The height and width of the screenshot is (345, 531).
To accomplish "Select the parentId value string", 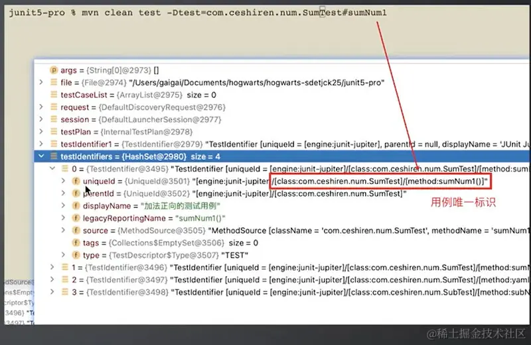I will pos(299,193).
